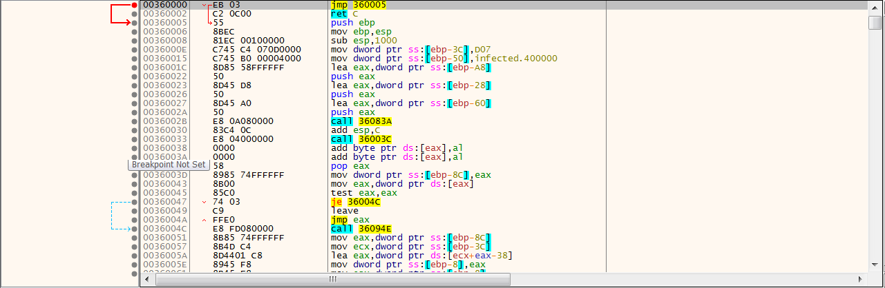Click the vertical scrollbar thumb
The image size is (885, 288).
875,23
